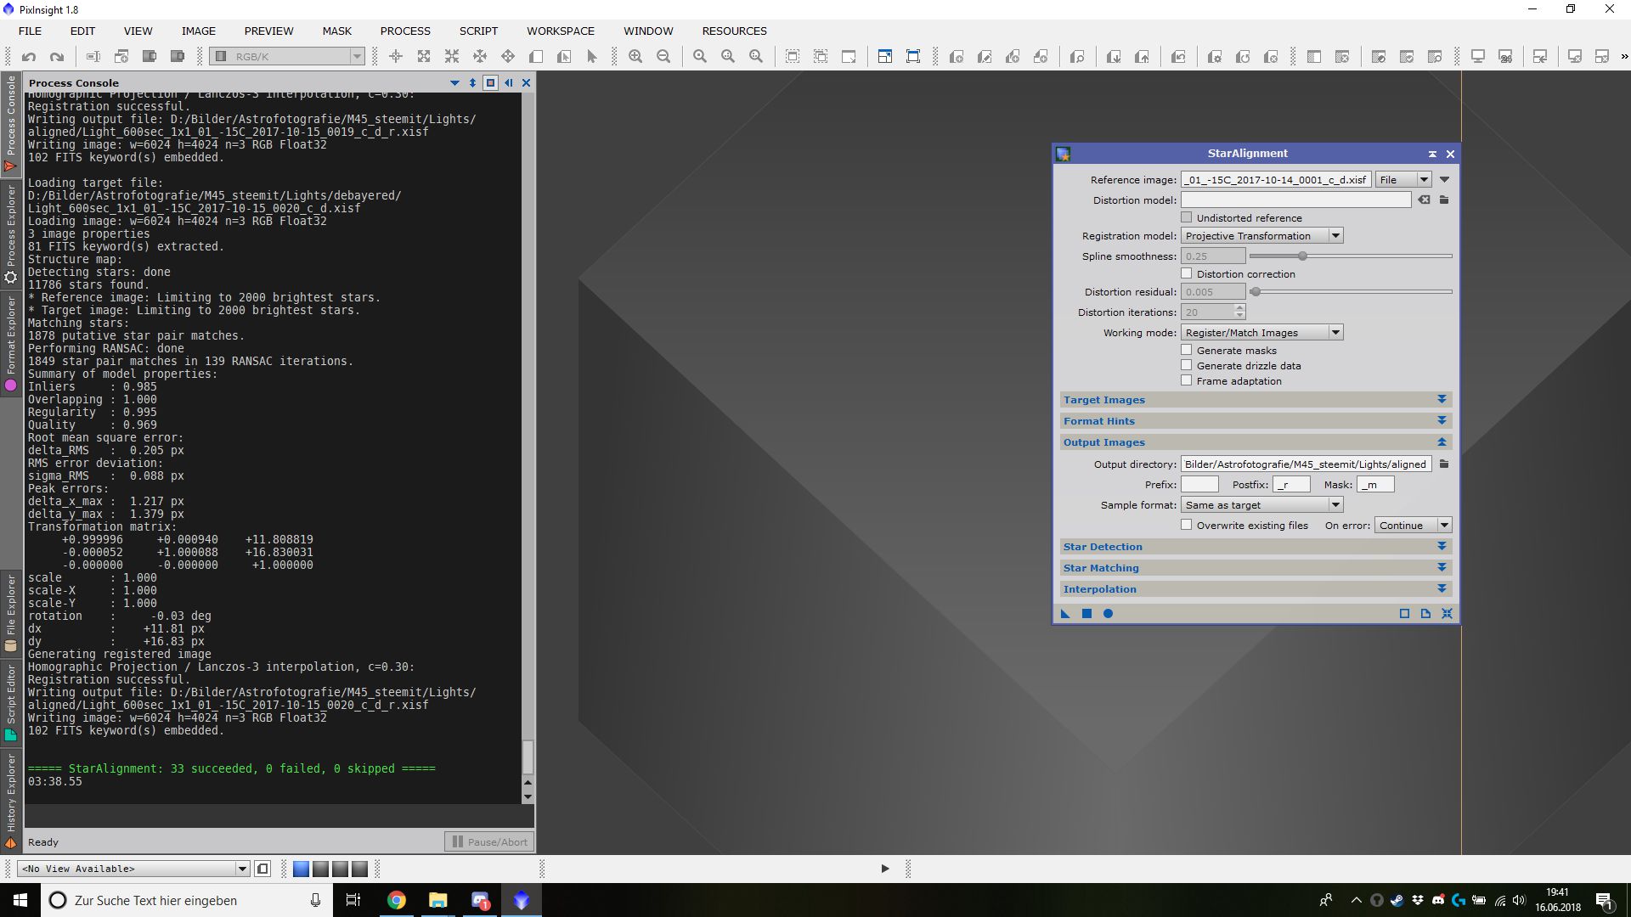Clear the Distortion model field icon
The width and height of the screenshot is (1631, 917).
[x=1424, y=200]
